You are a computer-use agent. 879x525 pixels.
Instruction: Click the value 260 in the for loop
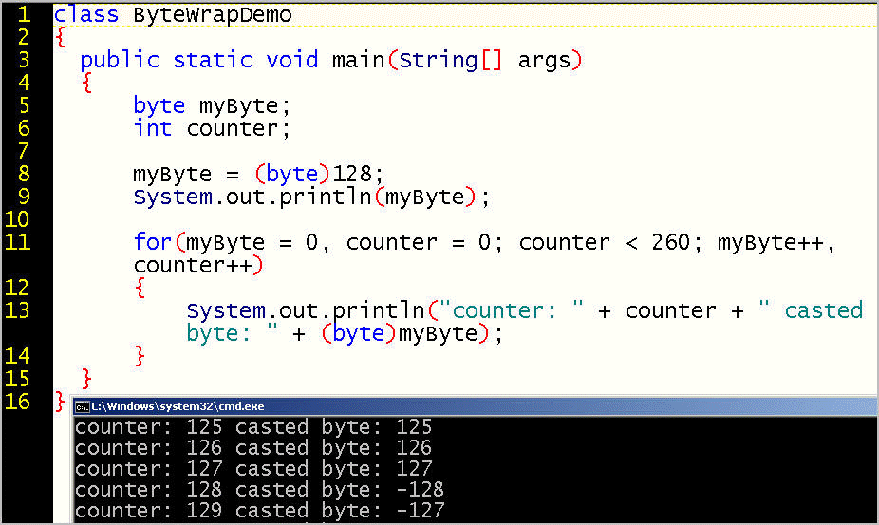[x=670, y=242]
